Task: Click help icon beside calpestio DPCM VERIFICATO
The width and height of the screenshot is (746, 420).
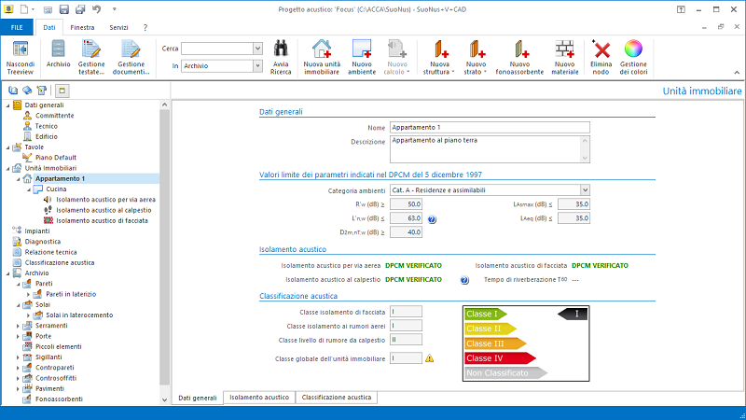Action: [x=464, y=280]
